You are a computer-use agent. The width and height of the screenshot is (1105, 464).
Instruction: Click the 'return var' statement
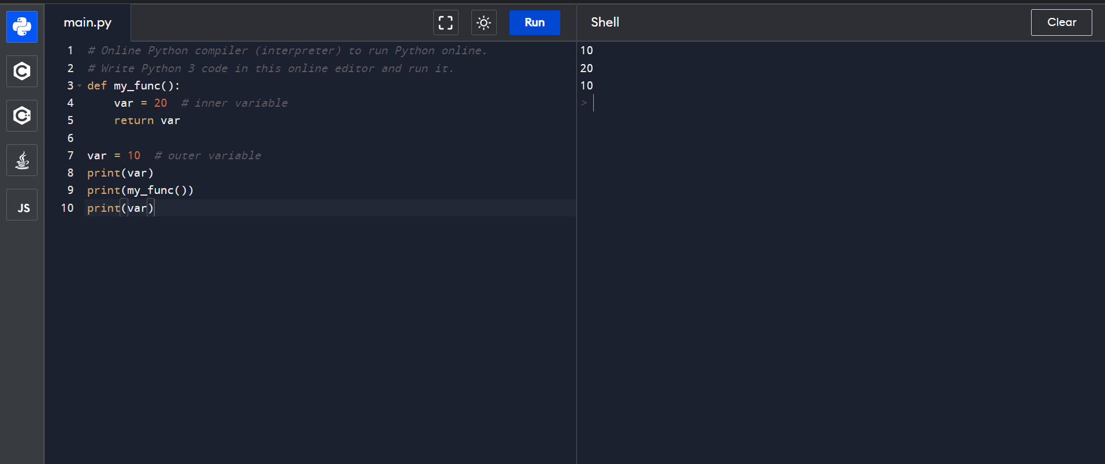[147, 121]
